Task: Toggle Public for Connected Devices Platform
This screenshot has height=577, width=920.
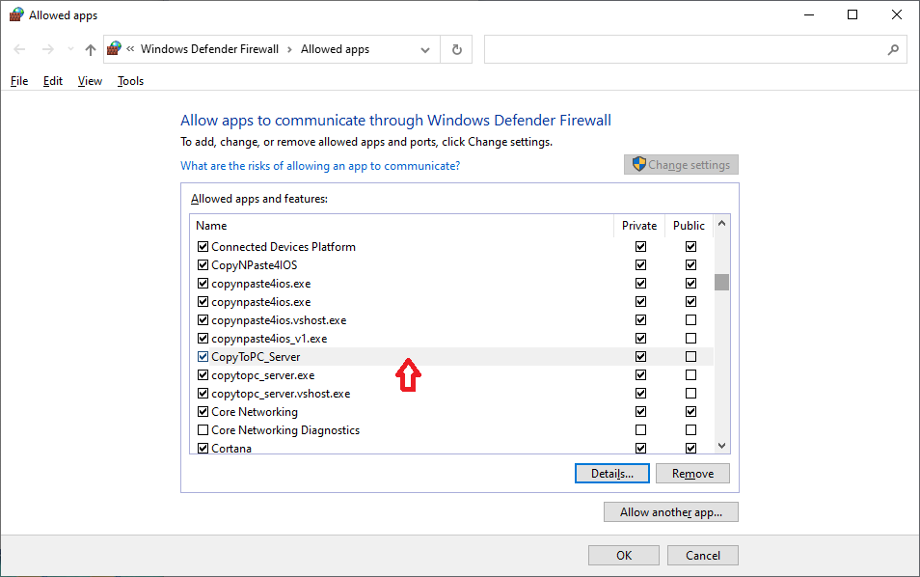Action: (691, 247)
